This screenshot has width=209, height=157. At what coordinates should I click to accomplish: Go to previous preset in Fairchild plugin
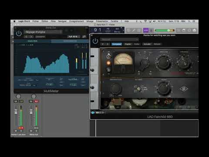[x=103, y=44]
